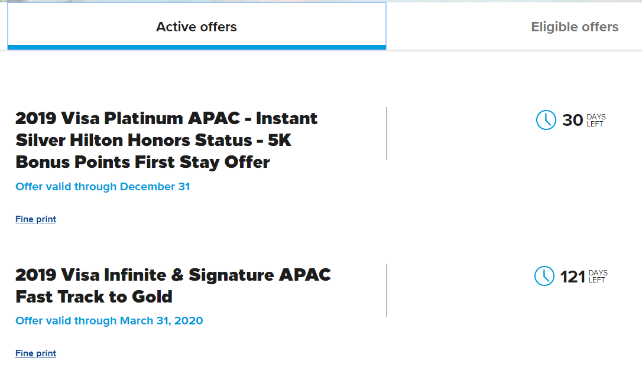Switch to the Active offers tab

(x=196, y=26)
